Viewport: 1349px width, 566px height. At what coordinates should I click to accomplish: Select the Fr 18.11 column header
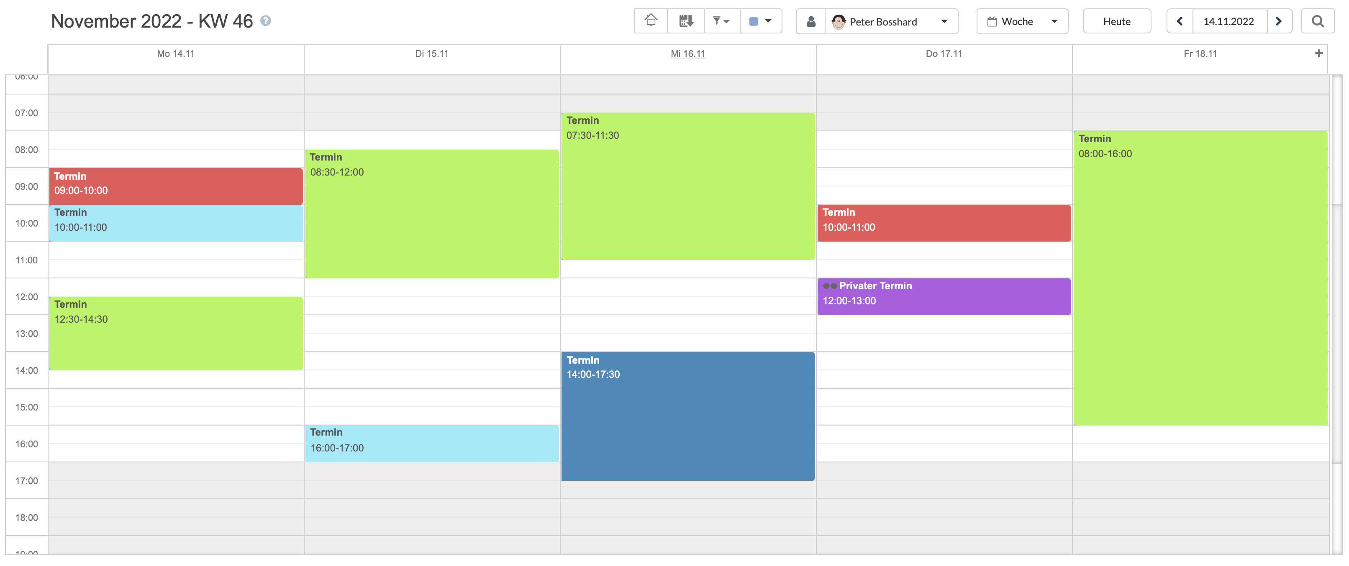[1200, 54]
